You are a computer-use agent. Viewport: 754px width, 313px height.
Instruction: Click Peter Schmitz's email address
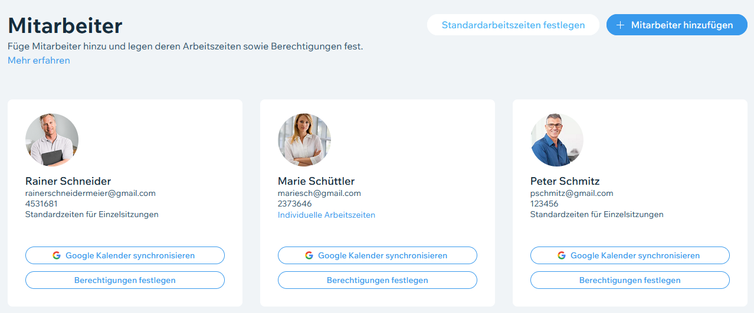point(572,193)
